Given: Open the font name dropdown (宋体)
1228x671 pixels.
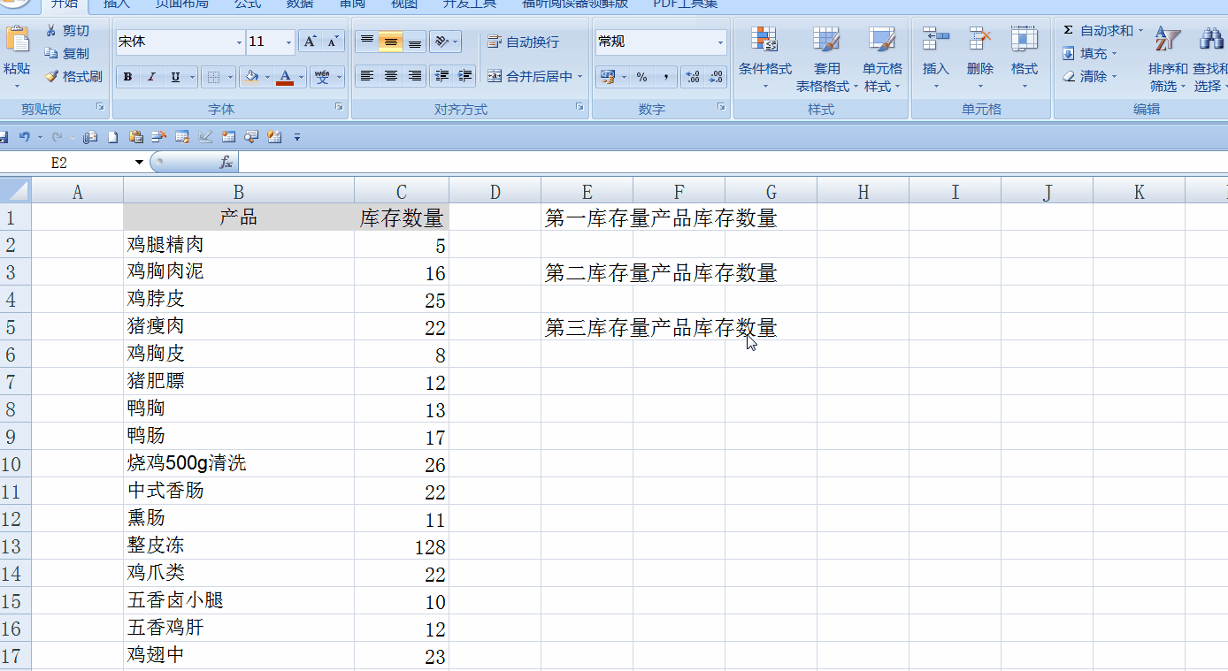Looking at the screenshot, I should tap(239, 42).
